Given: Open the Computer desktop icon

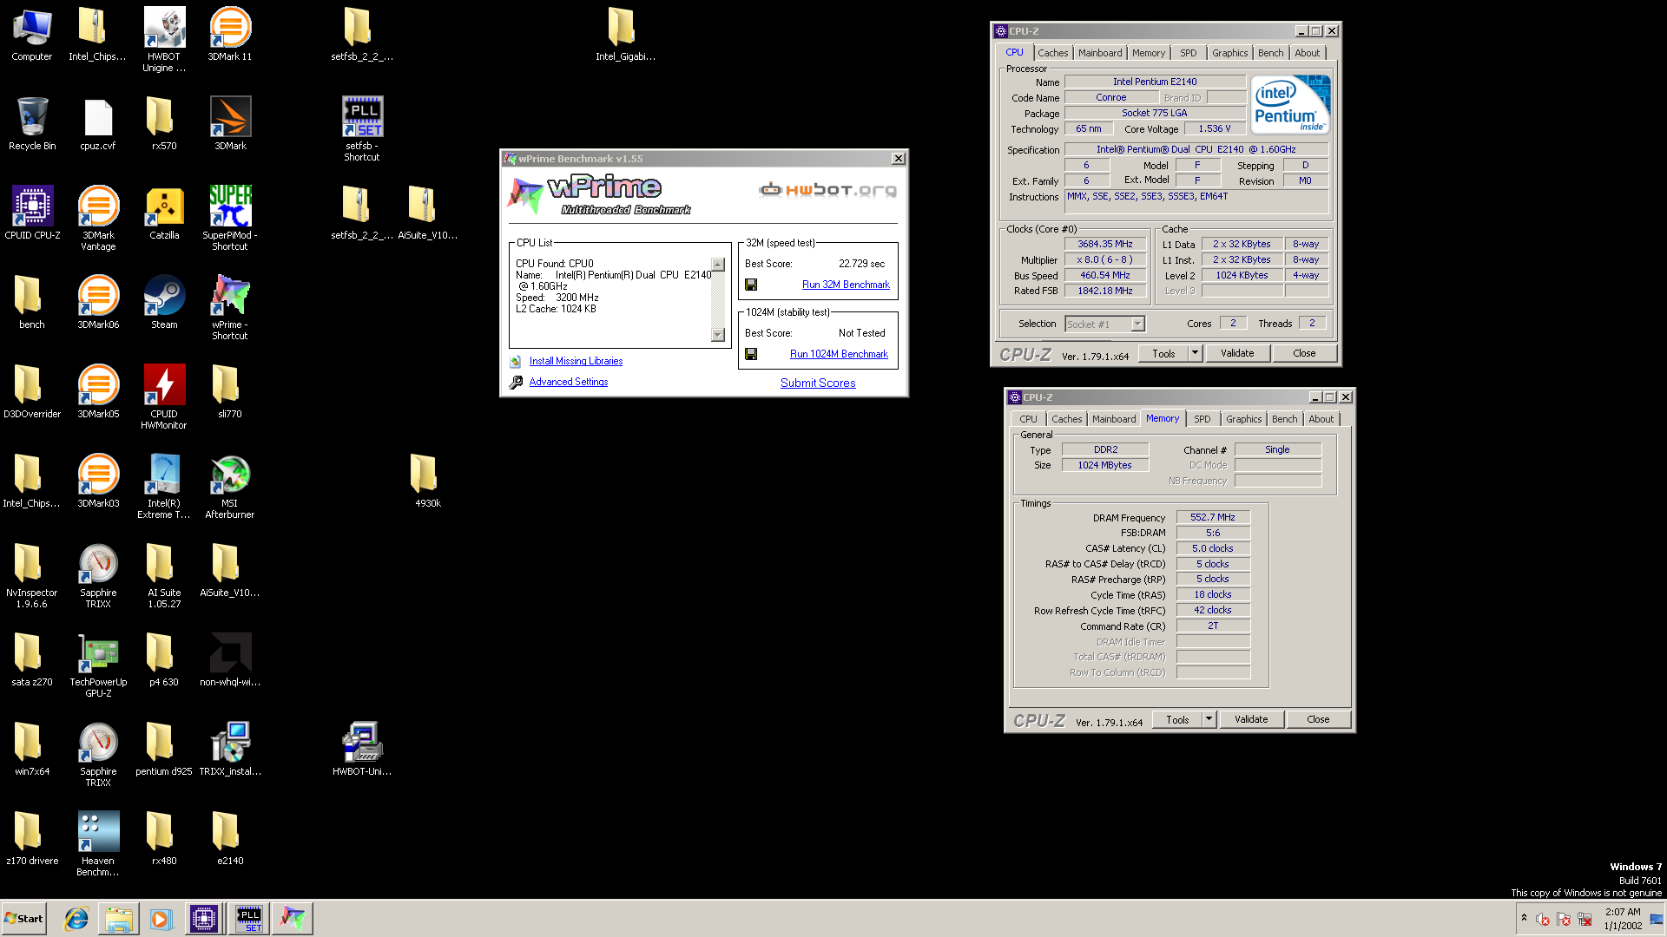Looking at the screenshot, I should pyautogui.click(x=32, y=35).
